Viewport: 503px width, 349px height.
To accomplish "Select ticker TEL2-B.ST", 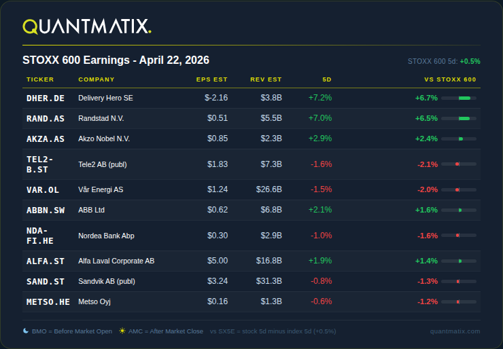I will (x=40, y=164).
